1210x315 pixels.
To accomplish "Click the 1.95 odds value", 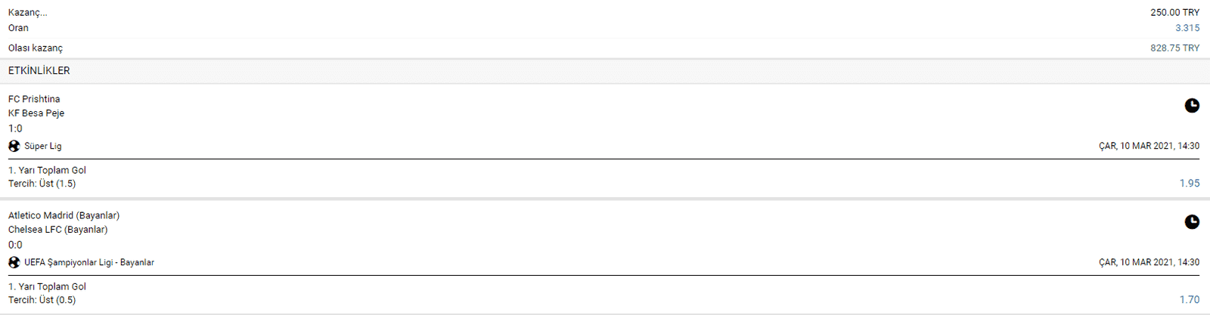I will click(x=1190, y=183).
